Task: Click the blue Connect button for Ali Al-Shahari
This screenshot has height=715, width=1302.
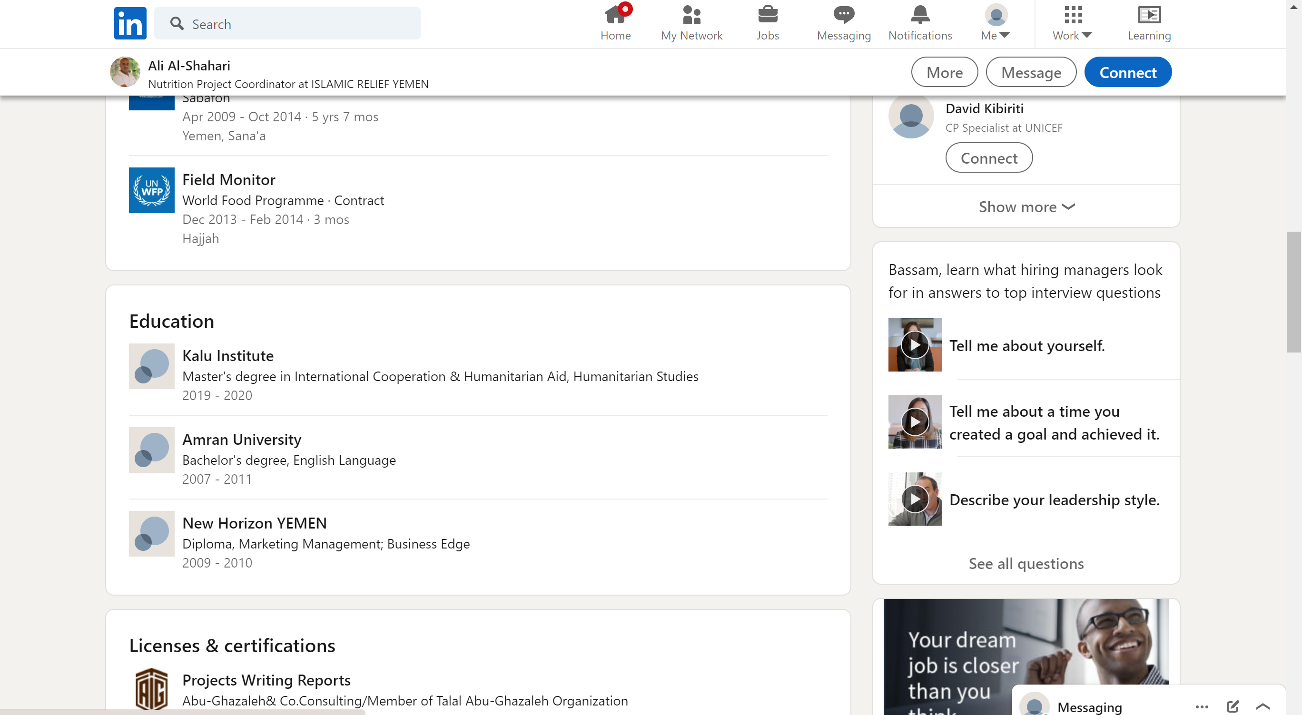Action: click(x=1128, y=72)
